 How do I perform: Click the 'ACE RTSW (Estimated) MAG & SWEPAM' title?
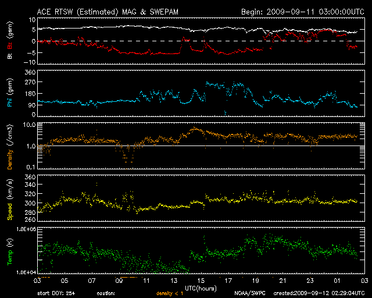tap(108, 12)
